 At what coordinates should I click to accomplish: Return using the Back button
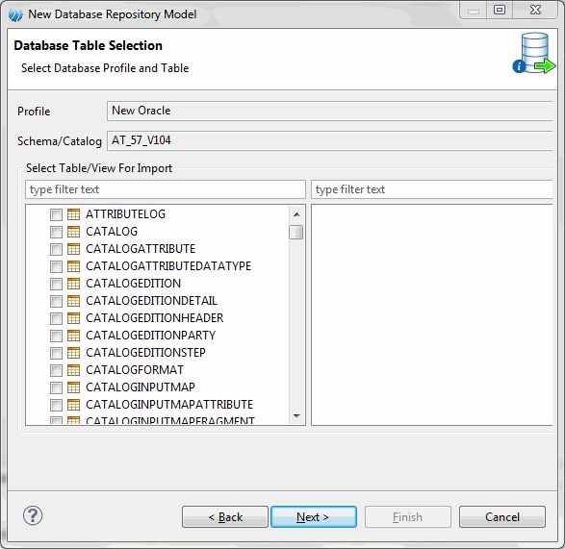(x=225, y=517)
